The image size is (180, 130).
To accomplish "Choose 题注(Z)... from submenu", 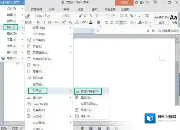I will coord(91,98).
